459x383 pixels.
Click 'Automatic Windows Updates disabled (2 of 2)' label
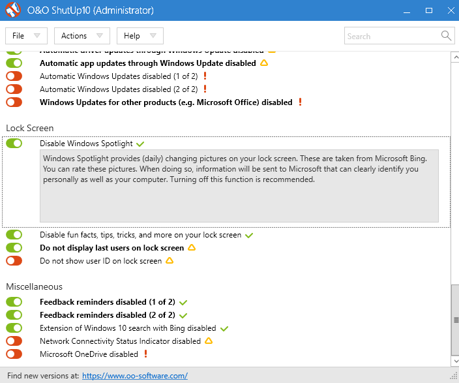coord(119,89)
